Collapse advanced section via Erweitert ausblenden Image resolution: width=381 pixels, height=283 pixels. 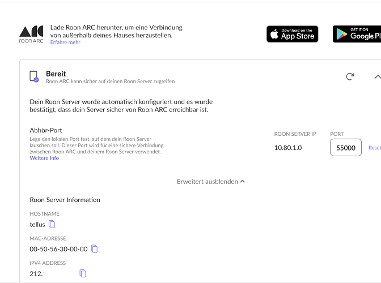click(x=211, y=182)
